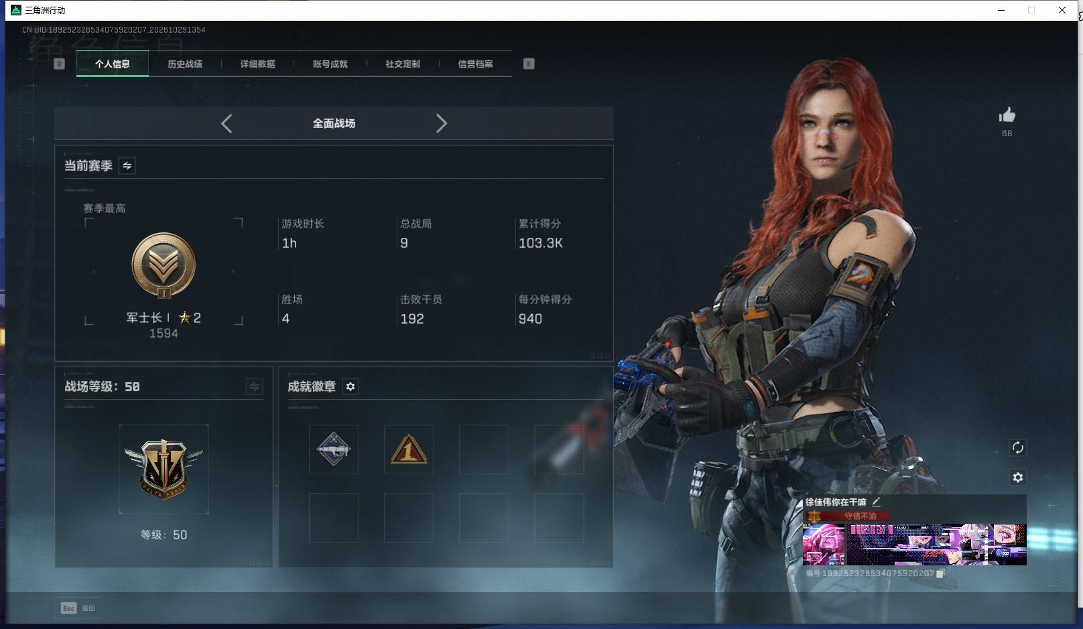The height and width of the screenshot is (629, 1083).
Task: Toggle the 战场等级 switch icon
Action: tap(254, 387)
